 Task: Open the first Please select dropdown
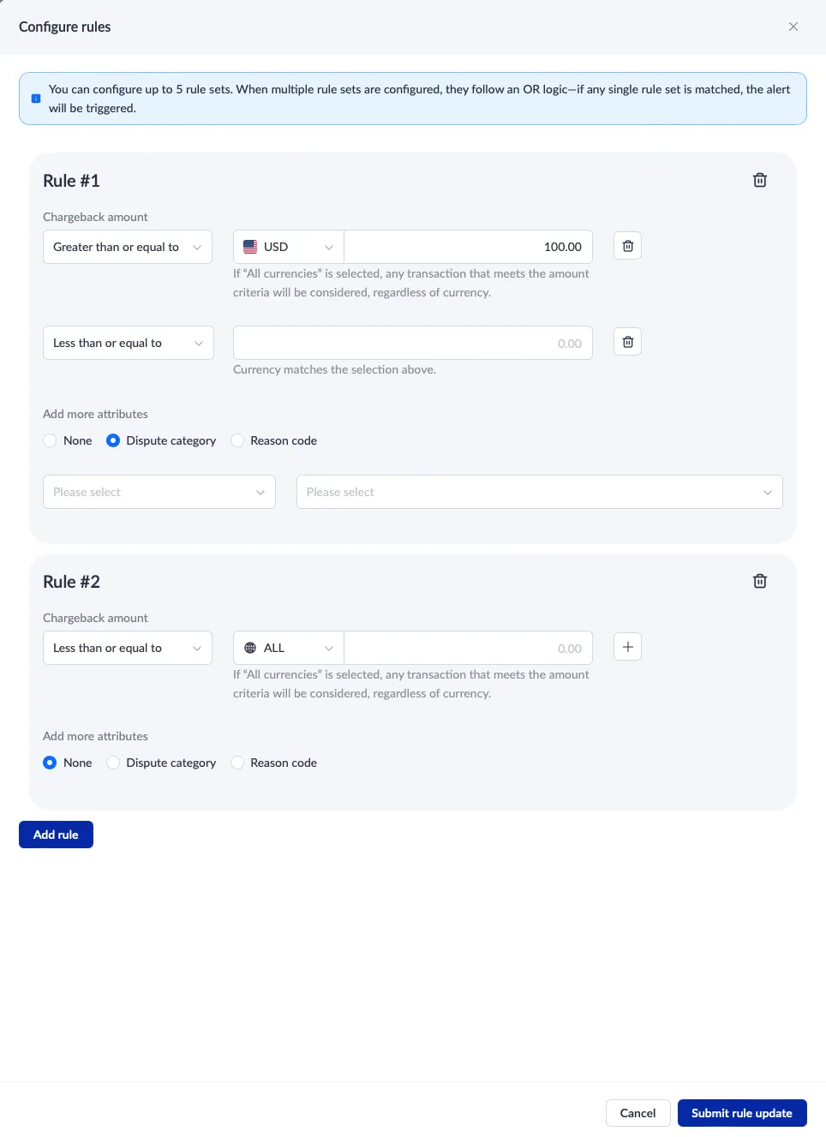tap(159, 492)
